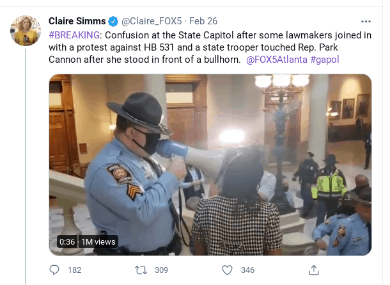Click the reply speech bubble icon

tap(54, 270)
